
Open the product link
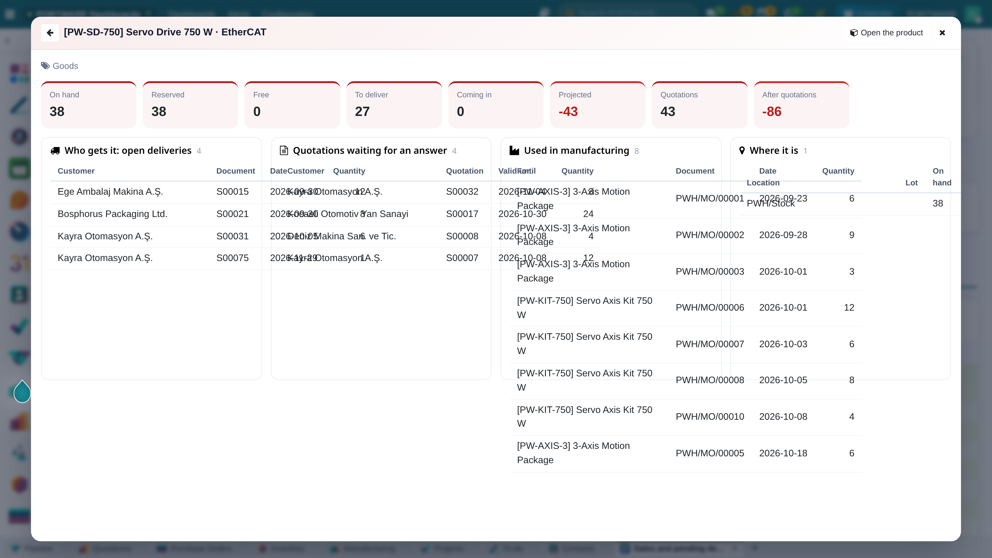coord(887,33)
